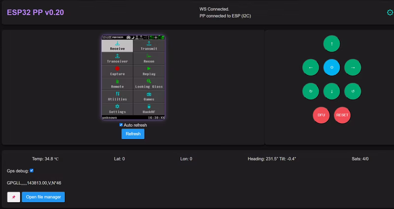Open the Replay tile with play arrow
This screenshot has height=209, width=394.
click(x=149, y=71)
